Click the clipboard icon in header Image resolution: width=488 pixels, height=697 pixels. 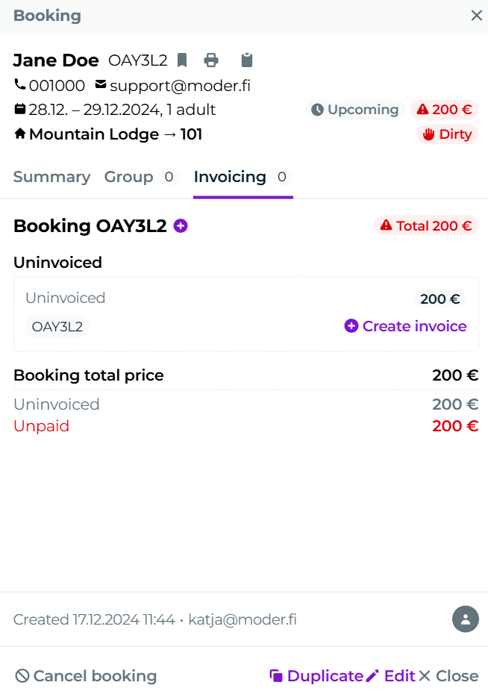247,60
